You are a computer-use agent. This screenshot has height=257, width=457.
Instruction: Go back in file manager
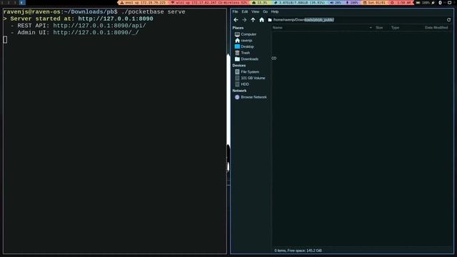(236, 20)
